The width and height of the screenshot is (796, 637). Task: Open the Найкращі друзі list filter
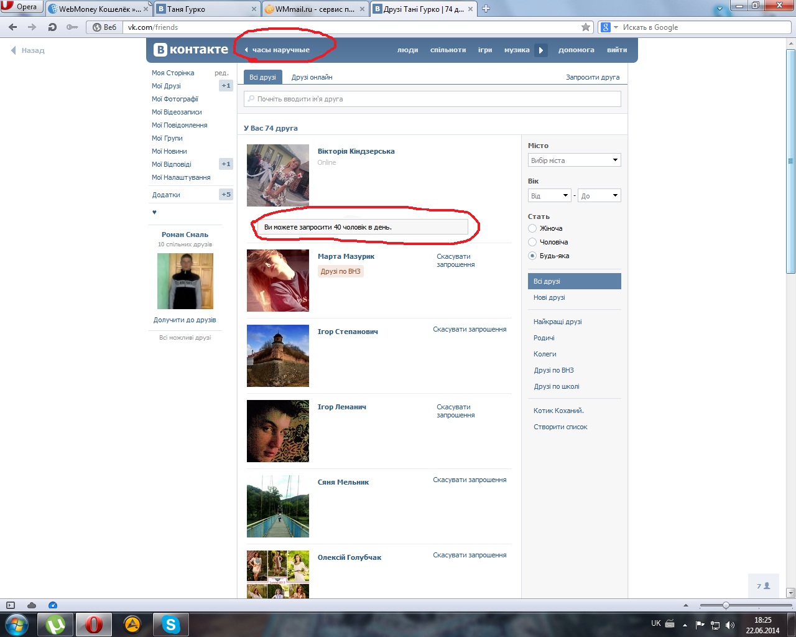(x=558, y=322)
